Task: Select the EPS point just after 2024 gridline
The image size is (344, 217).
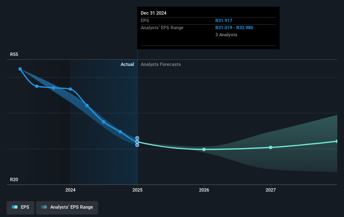Action: point(87,106)
